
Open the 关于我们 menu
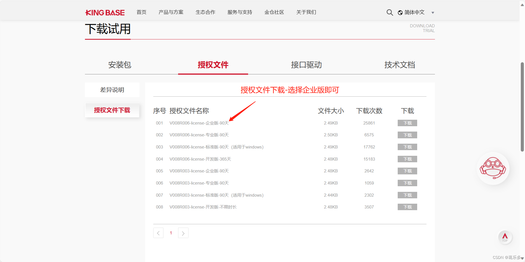[x=306, y=12]
